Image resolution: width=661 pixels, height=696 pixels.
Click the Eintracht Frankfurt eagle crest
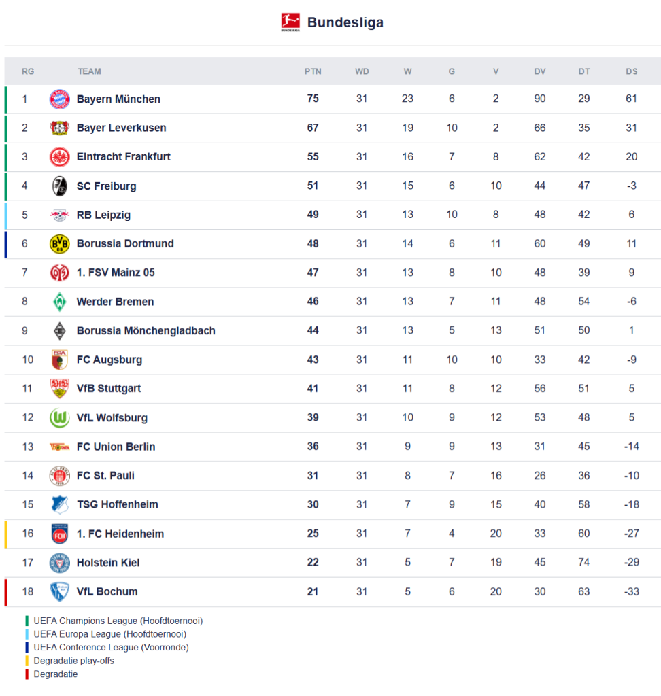point(60,157)
